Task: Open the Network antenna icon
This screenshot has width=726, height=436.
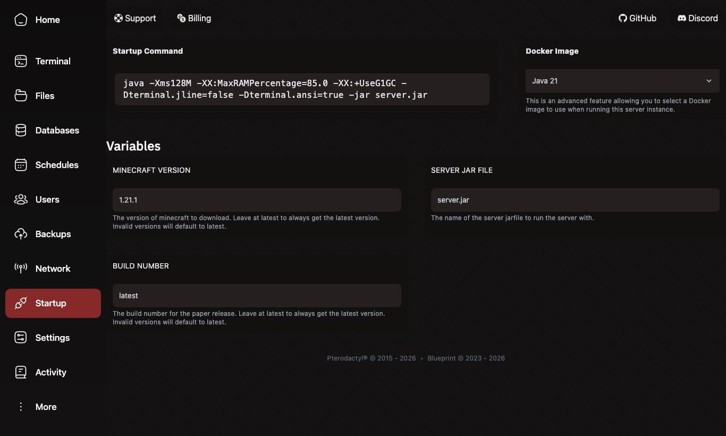Action: [x=21, y=269]
